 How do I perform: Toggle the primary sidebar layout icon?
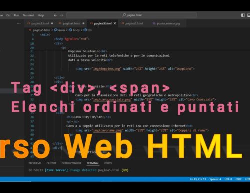click(243, 15)
